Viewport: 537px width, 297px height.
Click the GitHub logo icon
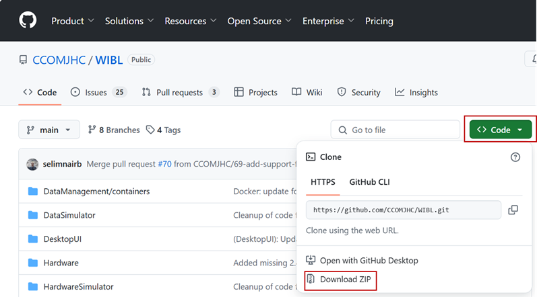pyautogui.click(x=28, y=20)
